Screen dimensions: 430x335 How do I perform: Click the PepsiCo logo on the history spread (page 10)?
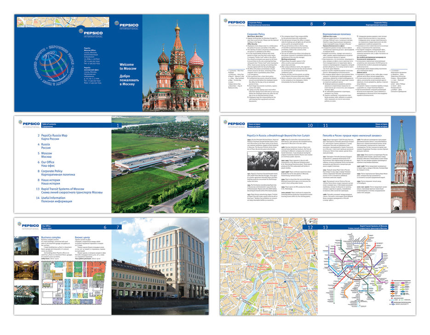pos(234,124)
